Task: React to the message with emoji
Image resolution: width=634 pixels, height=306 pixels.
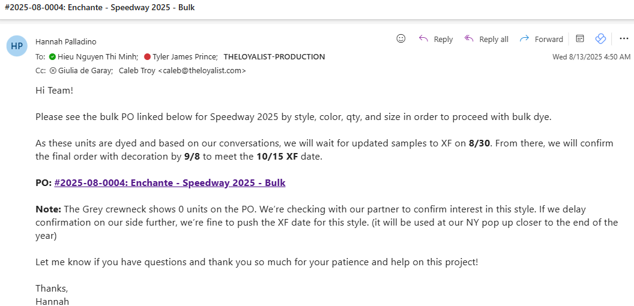Action: (x=401, y=38)
